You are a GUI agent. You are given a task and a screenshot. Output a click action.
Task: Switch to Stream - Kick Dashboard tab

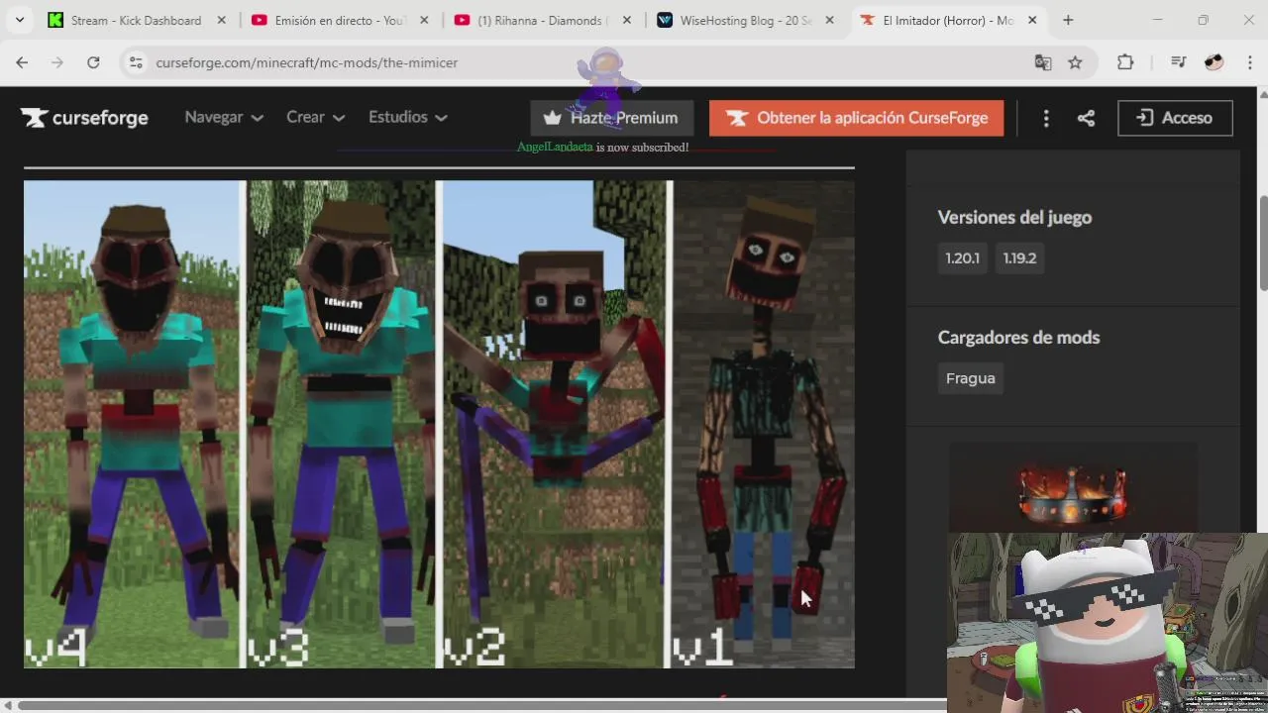tap(136, 20)
